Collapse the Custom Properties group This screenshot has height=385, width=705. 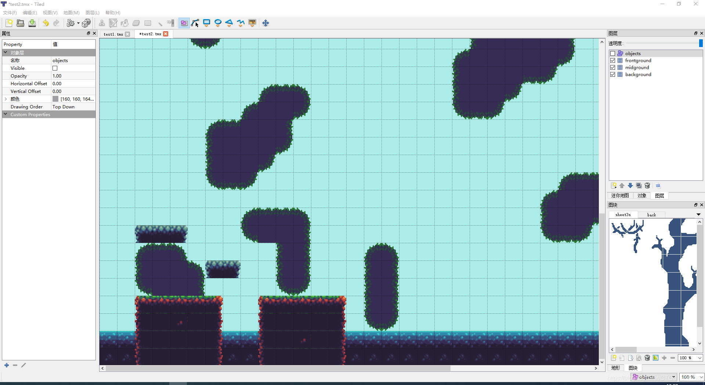(6, 114)
